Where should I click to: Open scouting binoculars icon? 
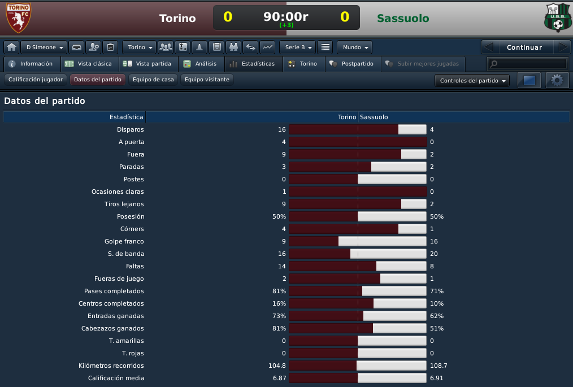[233, 47]
